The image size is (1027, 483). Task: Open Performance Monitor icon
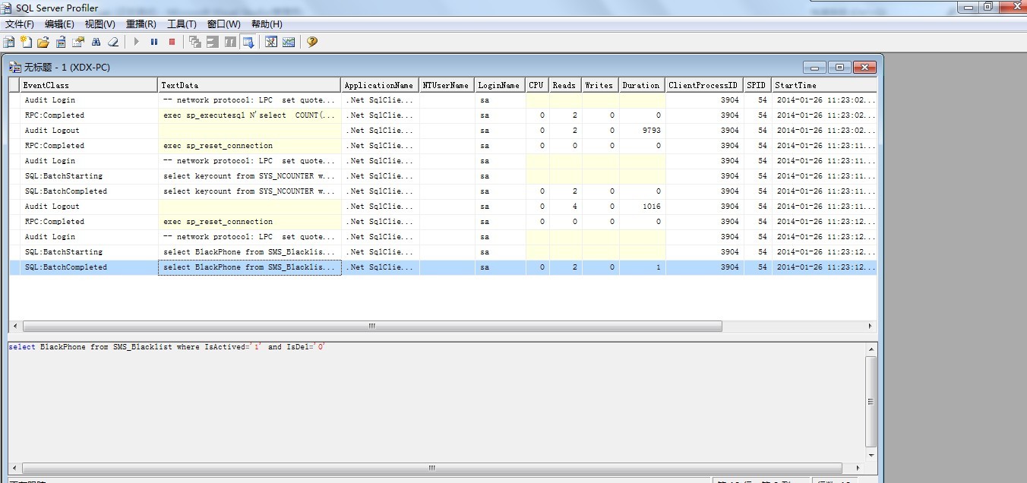pyautogui.click(x=289, y=42)
